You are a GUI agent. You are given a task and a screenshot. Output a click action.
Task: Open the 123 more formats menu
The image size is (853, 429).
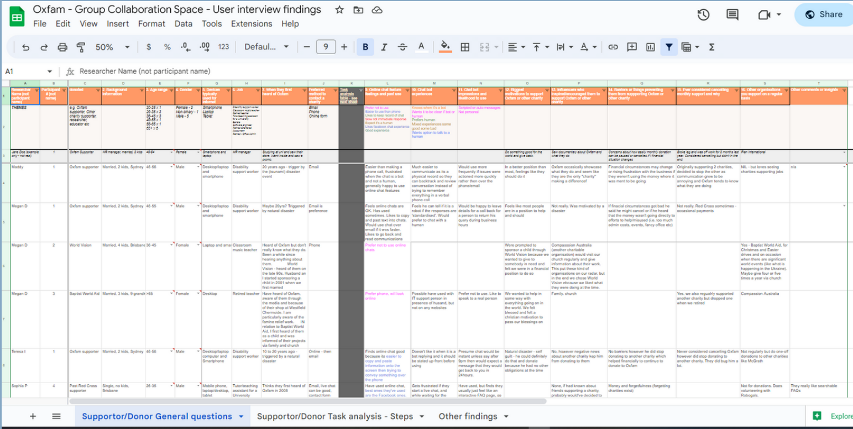[x=223, y=47]
